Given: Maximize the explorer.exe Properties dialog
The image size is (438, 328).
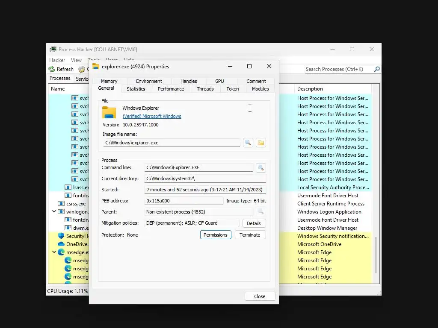Looking at the screenshot, I should [249, 66].
